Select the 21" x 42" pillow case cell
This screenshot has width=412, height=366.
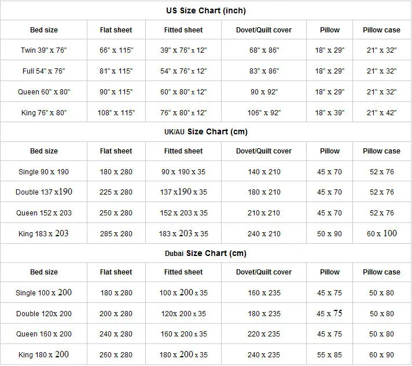[381, 112]
